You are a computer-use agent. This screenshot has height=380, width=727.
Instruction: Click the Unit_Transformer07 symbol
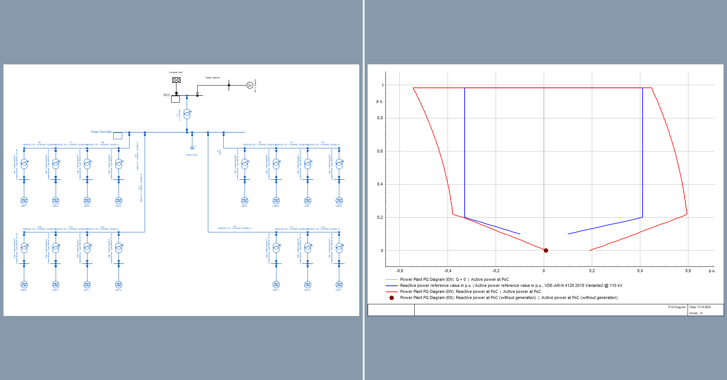point(307,164)
